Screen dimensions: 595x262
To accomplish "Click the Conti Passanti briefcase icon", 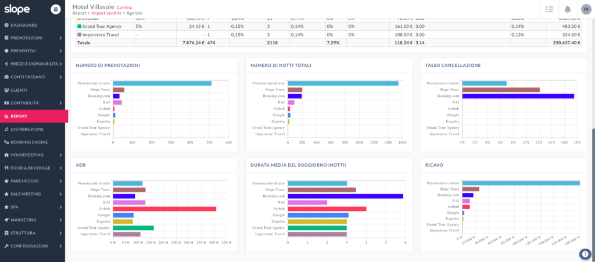I will click(x=6, y=77).
